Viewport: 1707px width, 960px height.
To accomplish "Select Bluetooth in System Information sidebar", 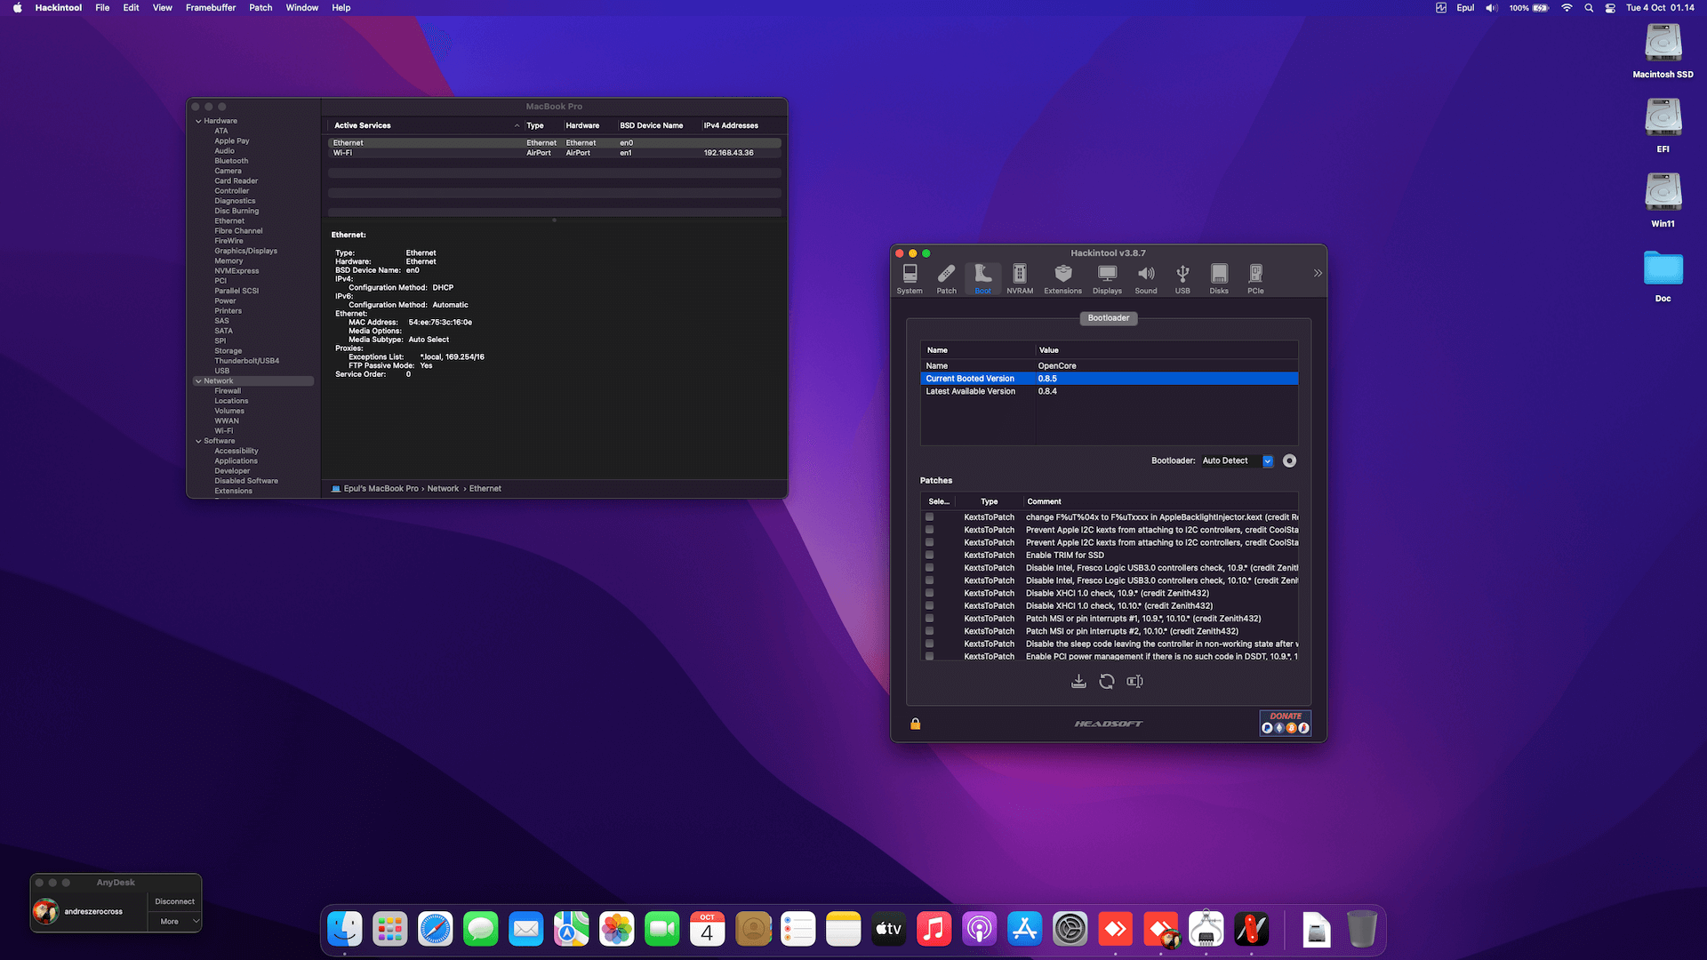I will (231, 161).
